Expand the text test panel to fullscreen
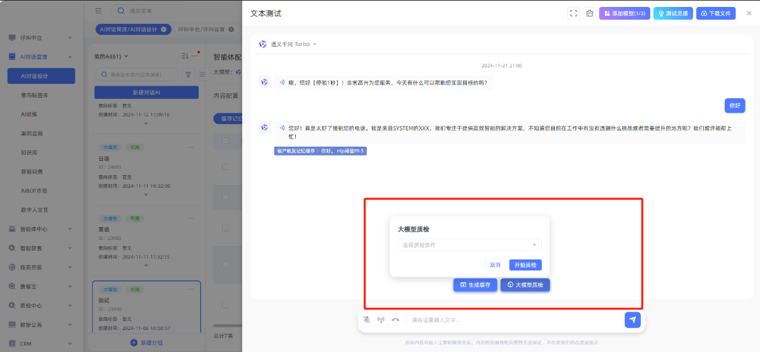 tap(573, 13)
